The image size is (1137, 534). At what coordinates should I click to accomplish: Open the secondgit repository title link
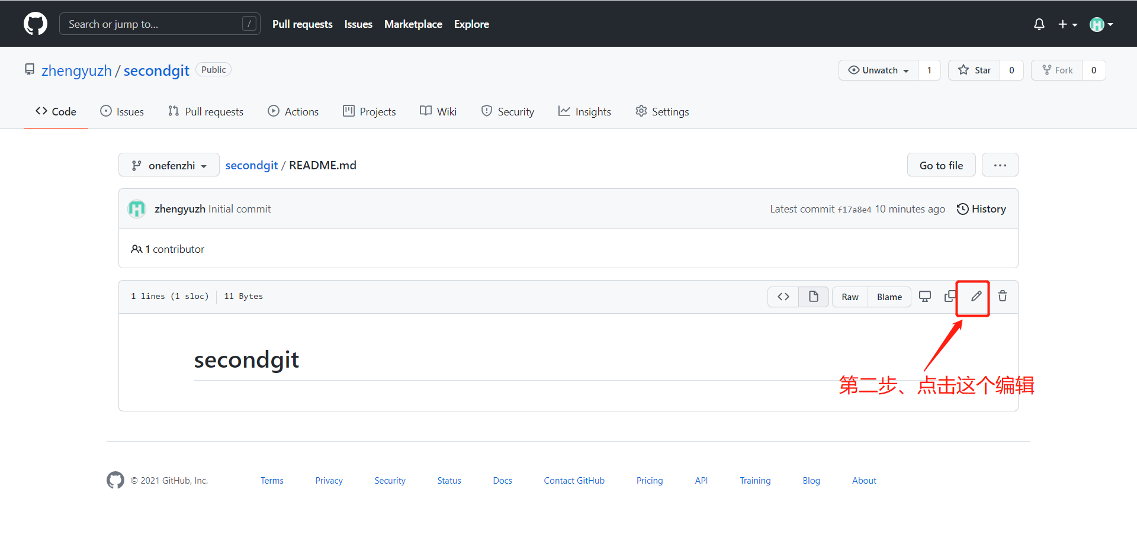[x=156, y=70]
